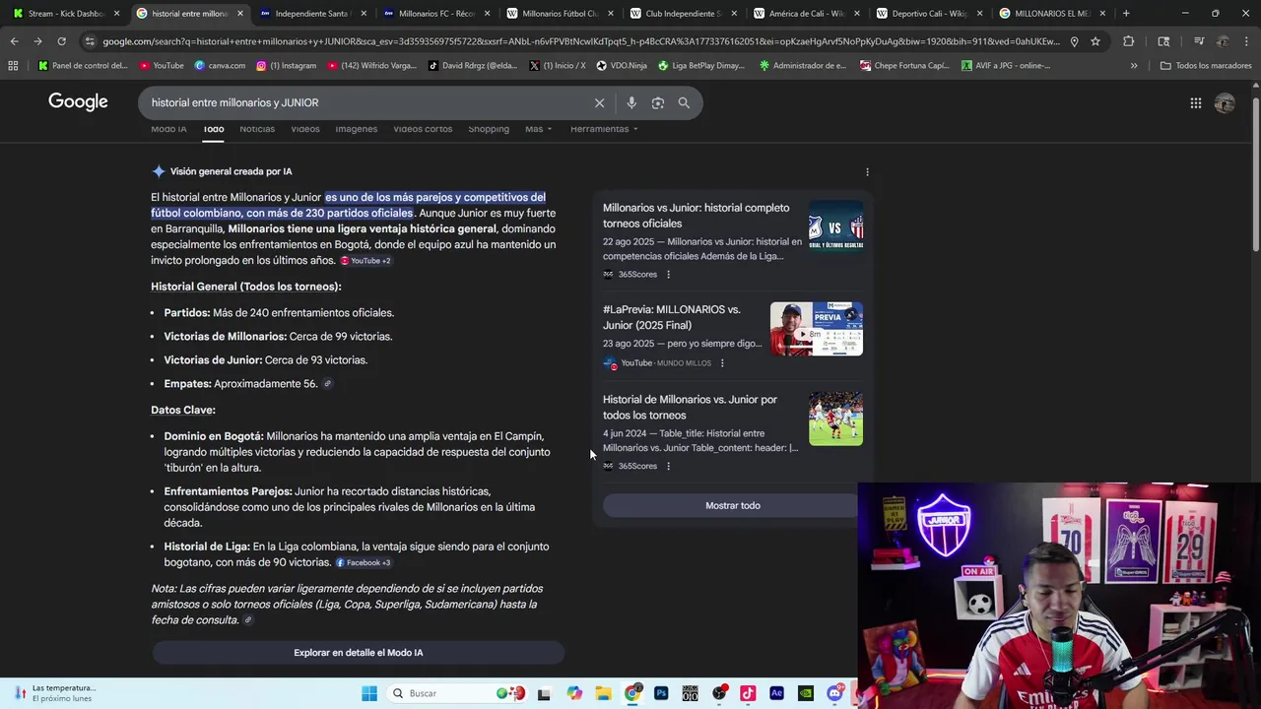Open After Effects from the taskbar
This screenshot has width=1261, height=709.
(x=776, y=693)
